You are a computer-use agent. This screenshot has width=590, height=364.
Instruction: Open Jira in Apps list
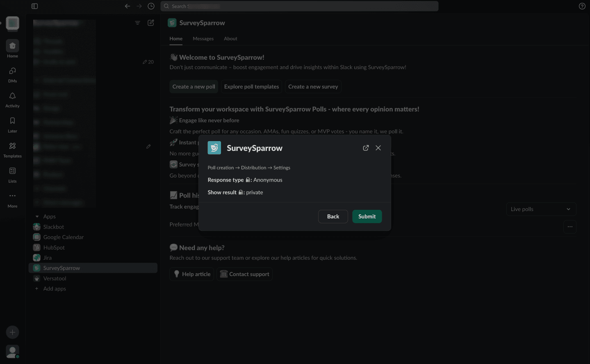[x=48, y=258]
